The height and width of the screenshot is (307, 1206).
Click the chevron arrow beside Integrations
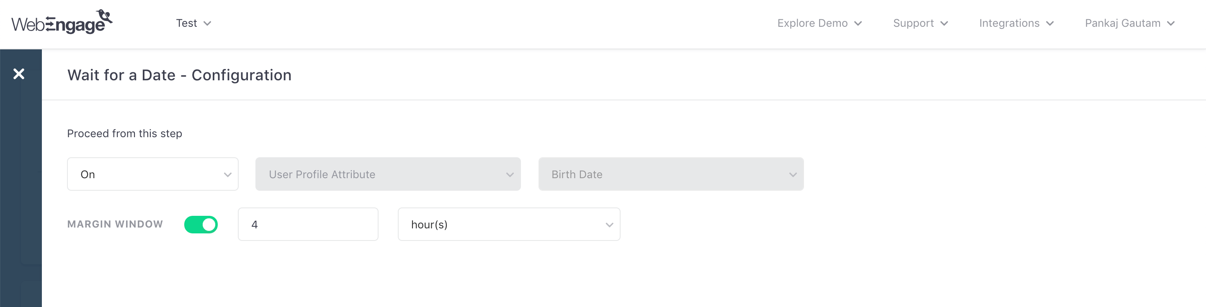pos(1050,23)
